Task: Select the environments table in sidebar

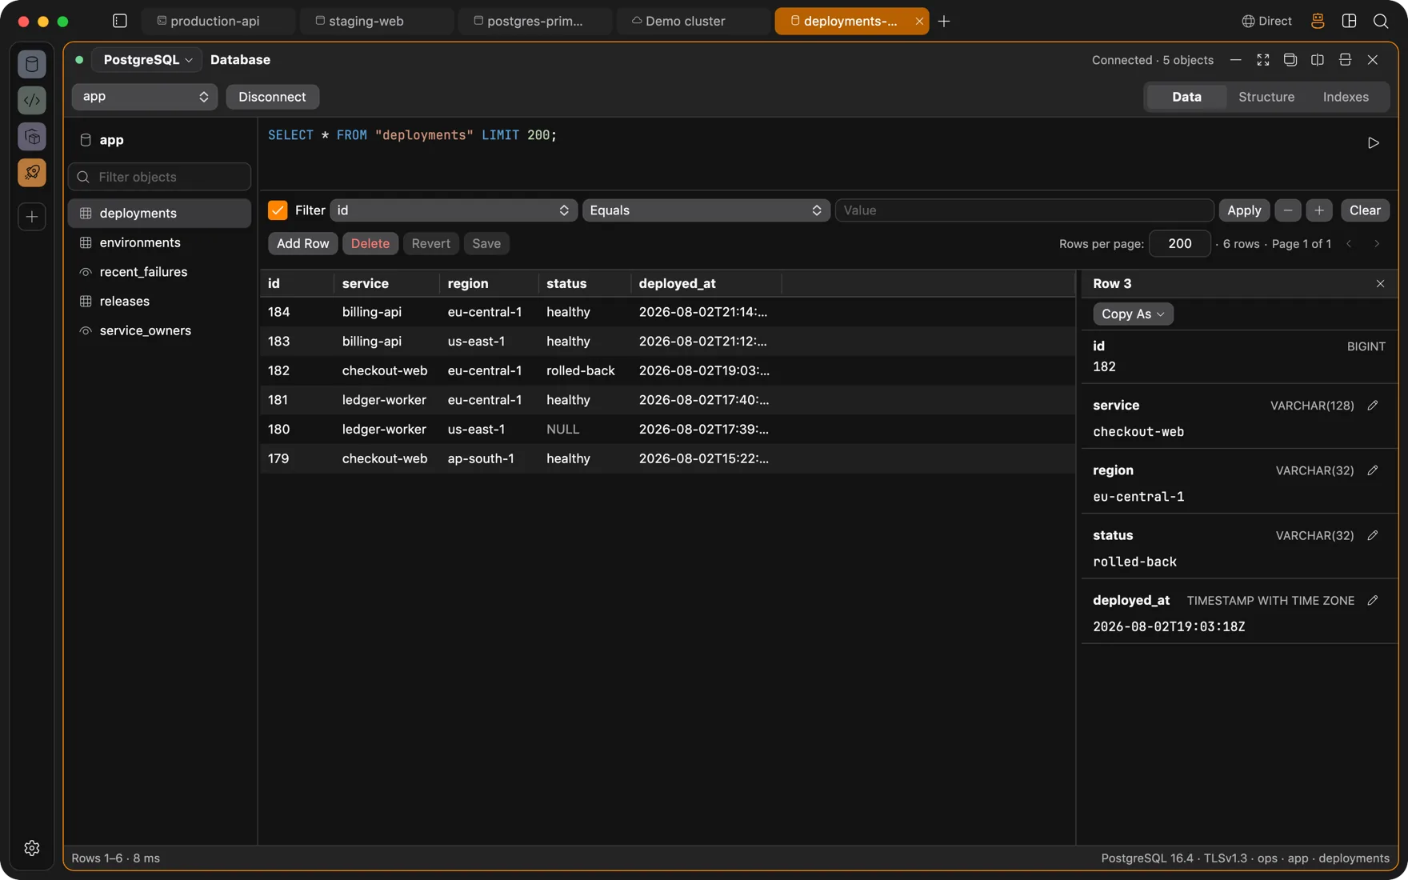Action: point(159,242)
